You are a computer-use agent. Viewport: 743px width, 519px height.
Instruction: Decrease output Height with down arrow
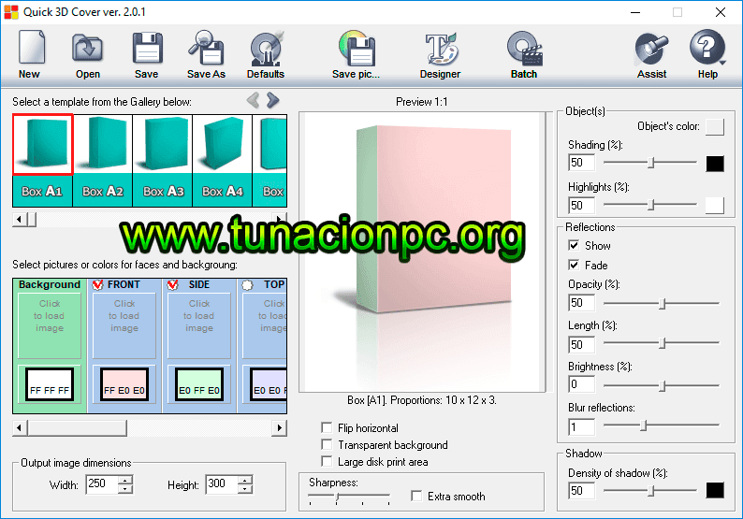(245, 489)
